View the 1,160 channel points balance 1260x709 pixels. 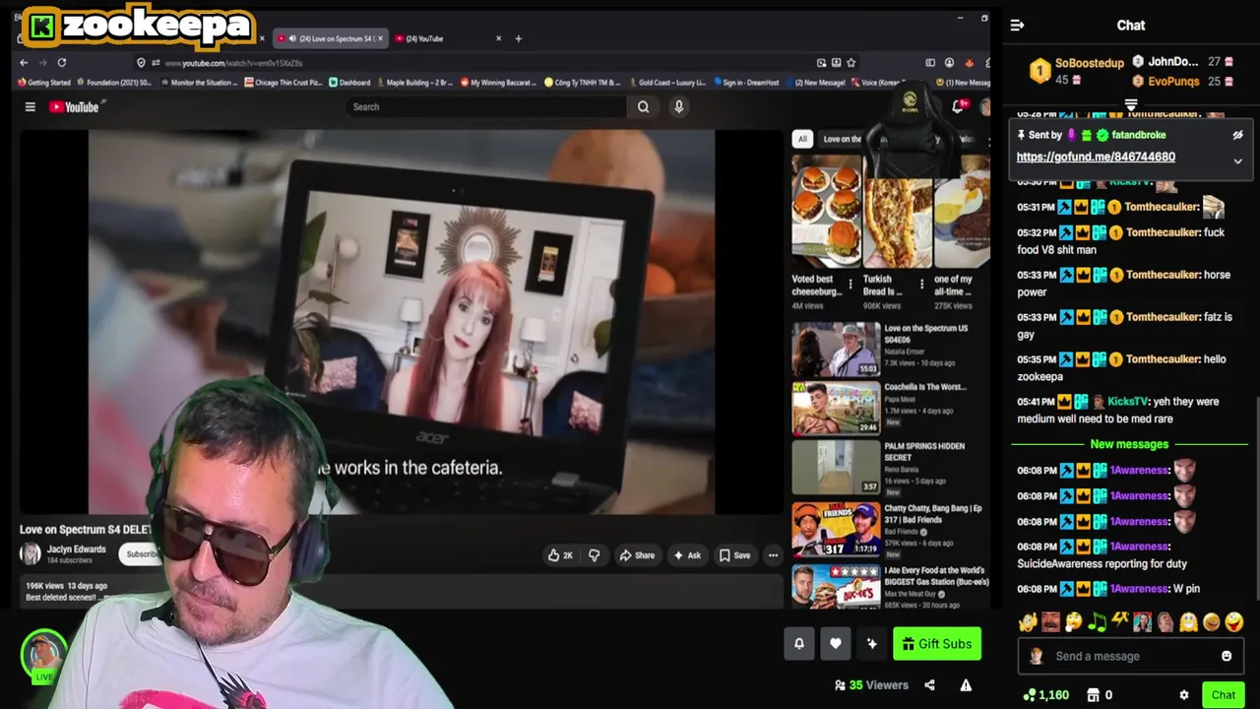[x=1045, y=695]
